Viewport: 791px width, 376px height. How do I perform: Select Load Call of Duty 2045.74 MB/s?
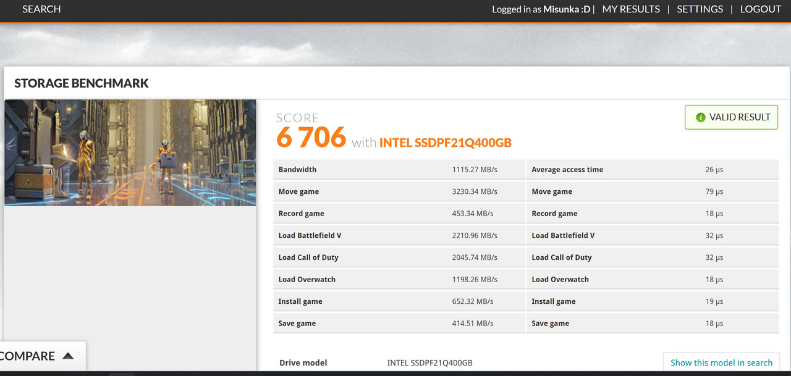pyautogui.click(x=475, y=257)
